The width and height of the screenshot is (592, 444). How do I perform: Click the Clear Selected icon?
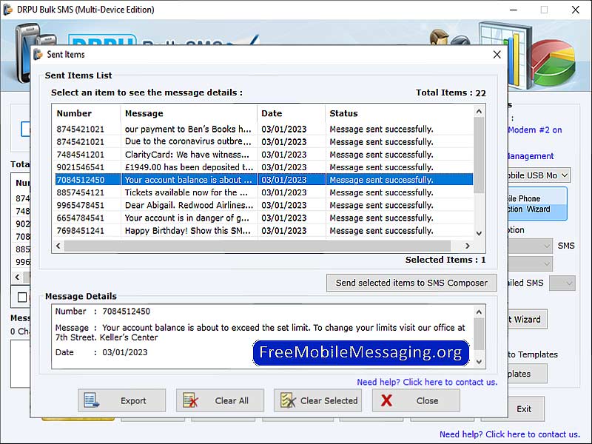pos(288,400)
